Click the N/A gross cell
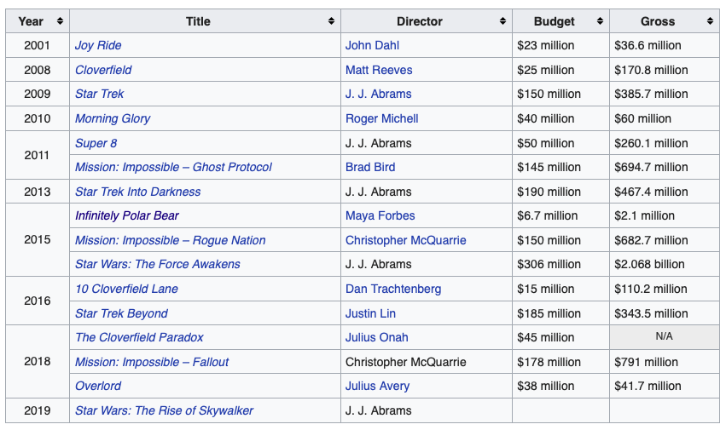Image resolution: width=726 pixels, height=430 pixels. point(664,337)
